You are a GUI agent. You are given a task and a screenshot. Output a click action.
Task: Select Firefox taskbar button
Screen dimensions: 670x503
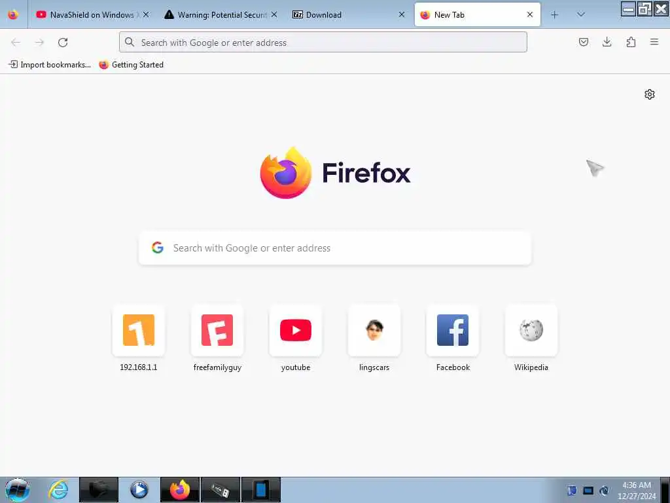coord(179,490)
